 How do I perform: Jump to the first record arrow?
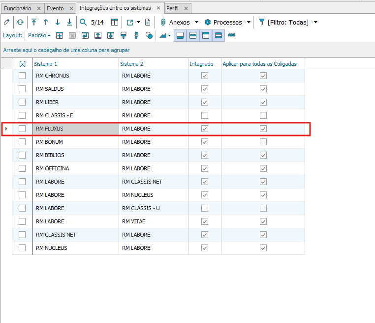34,22
